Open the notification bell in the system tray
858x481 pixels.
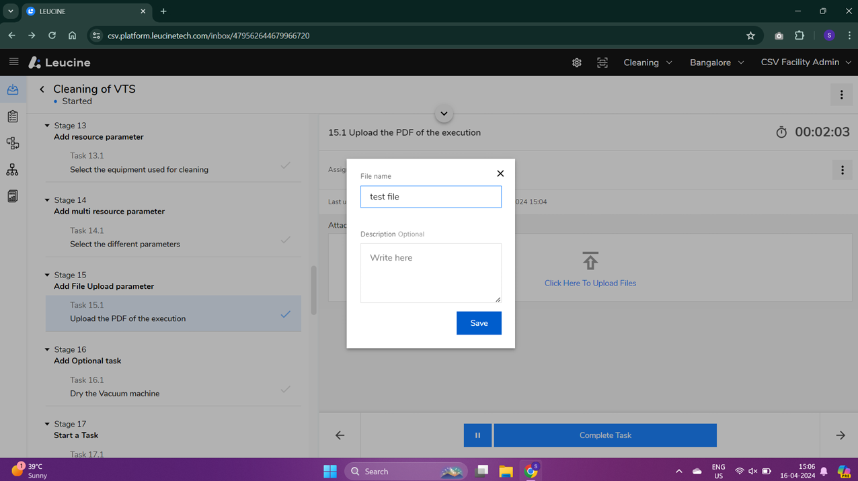click(x=824, y=472)
